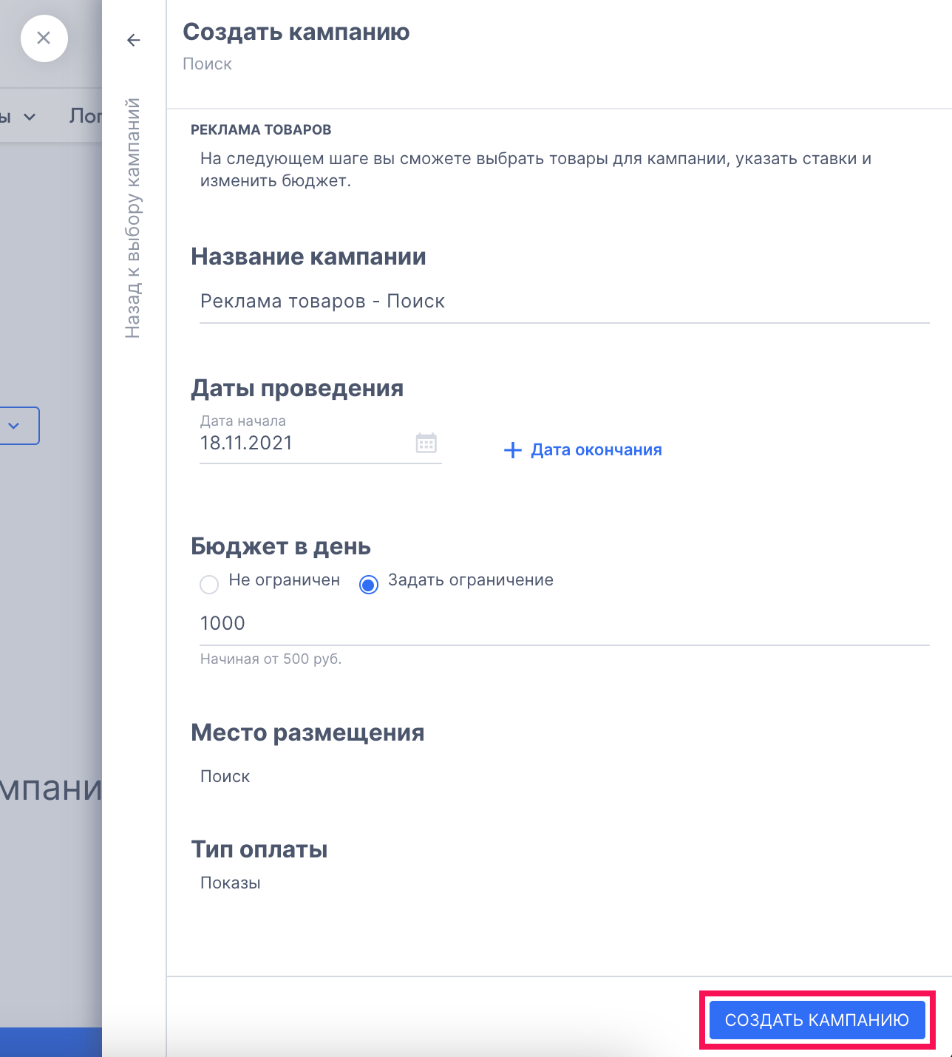Add an end date via Дата окончания
Image resolution: width=952 pixels, height=1057 pixels.
596,450
